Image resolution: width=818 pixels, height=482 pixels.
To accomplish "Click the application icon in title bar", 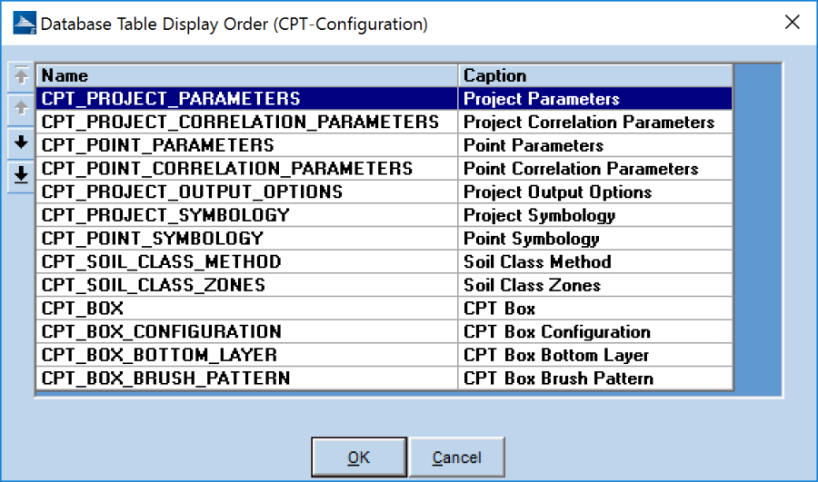I will (x=25, y=24).
